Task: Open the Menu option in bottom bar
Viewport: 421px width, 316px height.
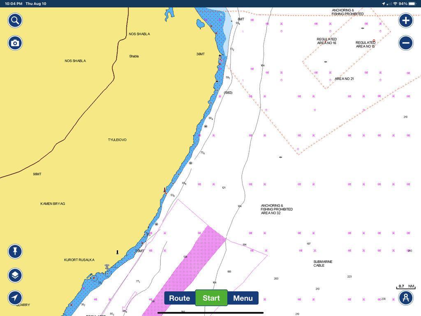Action: pos(243,298)
